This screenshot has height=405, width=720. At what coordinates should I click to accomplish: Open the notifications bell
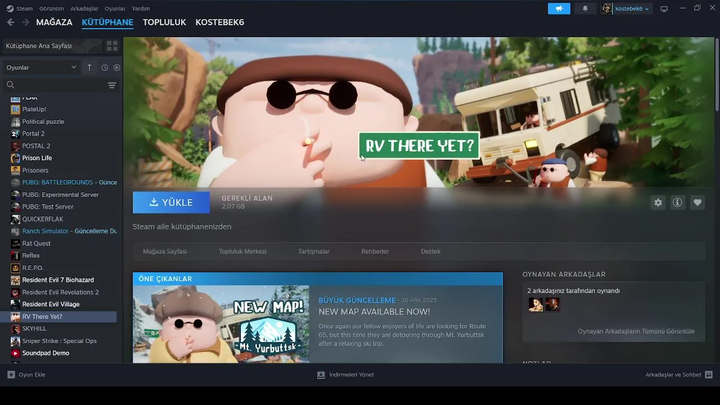585,8
